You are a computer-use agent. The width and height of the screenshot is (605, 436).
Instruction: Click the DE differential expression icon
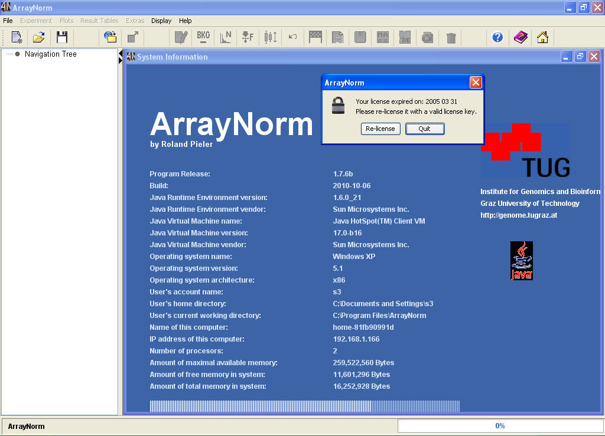click(x=405, y=37)
